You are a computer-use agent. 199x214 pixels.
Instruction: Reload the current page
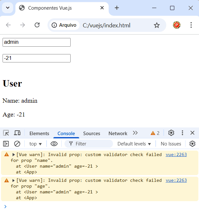pyautogui.click(x=37, y=25)
